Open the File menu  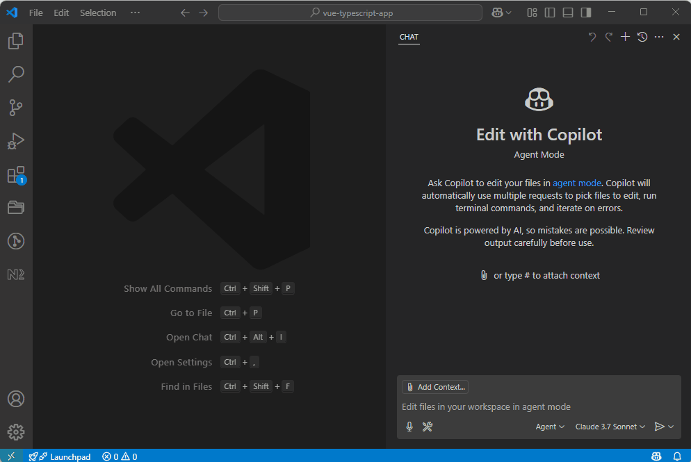(35, 13)
